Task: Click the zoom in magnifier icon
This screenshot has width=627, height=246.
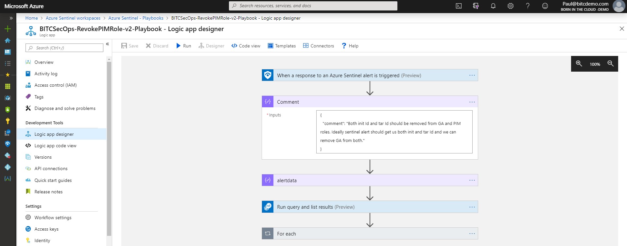Action: point(579,64)
